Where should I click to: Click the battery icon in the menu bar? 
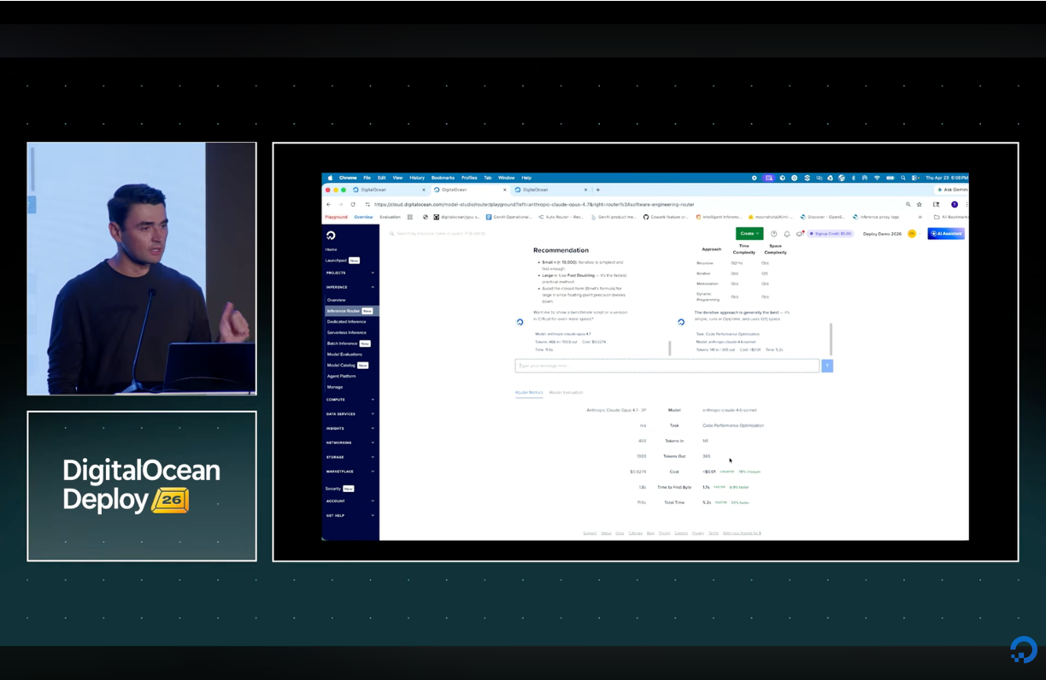[x=890, y=178]
